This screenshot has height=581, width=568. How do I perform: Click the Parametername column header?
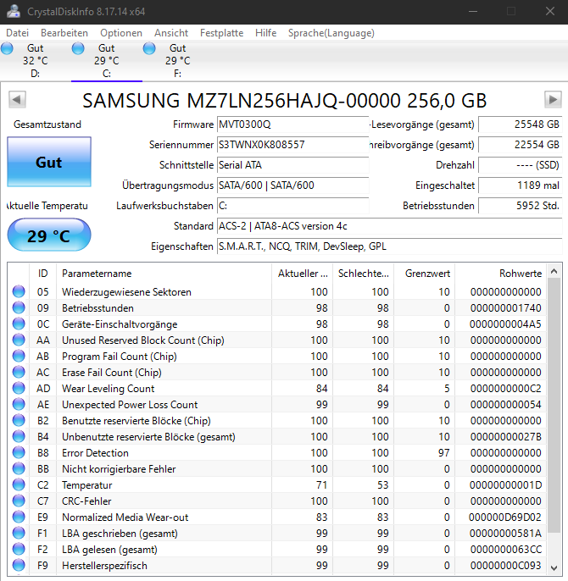(x=164, y=274)
